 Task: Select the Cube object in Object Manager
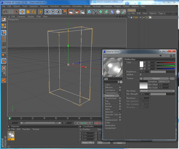pyautogui.click(x=136, y=17)
